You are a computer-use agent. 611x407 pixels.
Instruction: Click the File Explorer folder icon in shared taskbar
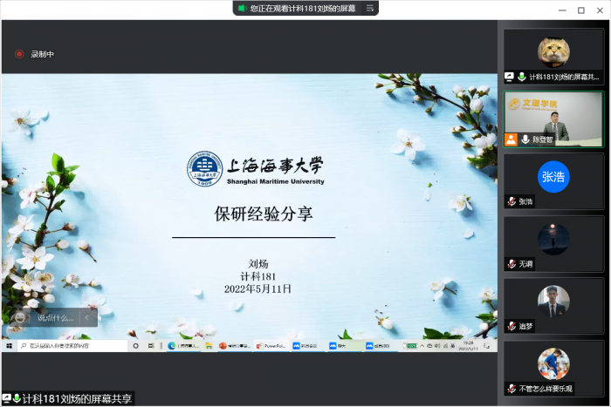(209, 345)
